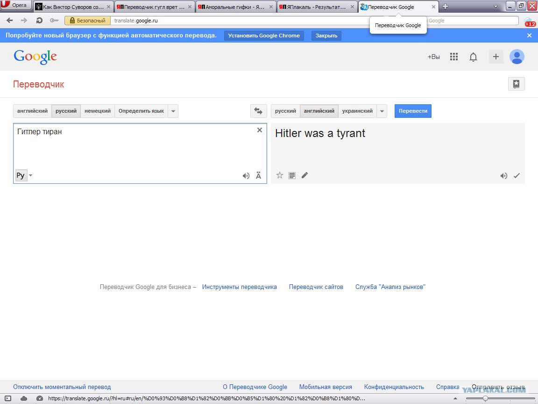
Task: Open the Ру input method dropdown arrow
Action: tap(30, 175)
